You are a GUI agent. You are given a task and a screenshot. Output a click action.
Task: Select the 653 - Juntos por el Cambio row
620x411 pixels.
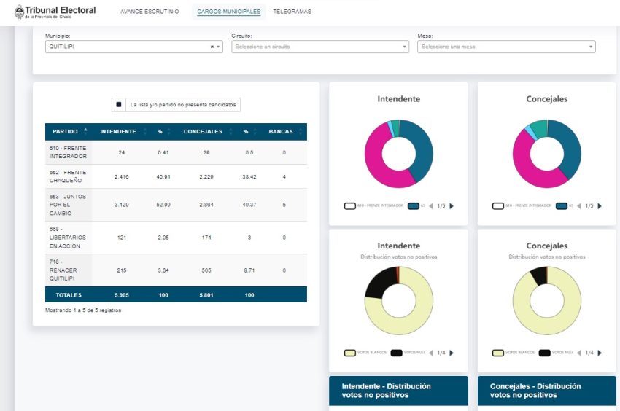175,205
